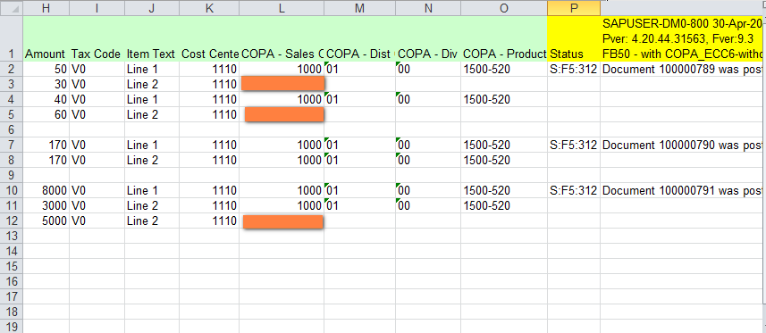The height and width of the screenshot is (333, 766).
Task: Select column J header
Action: pos(152,8)
